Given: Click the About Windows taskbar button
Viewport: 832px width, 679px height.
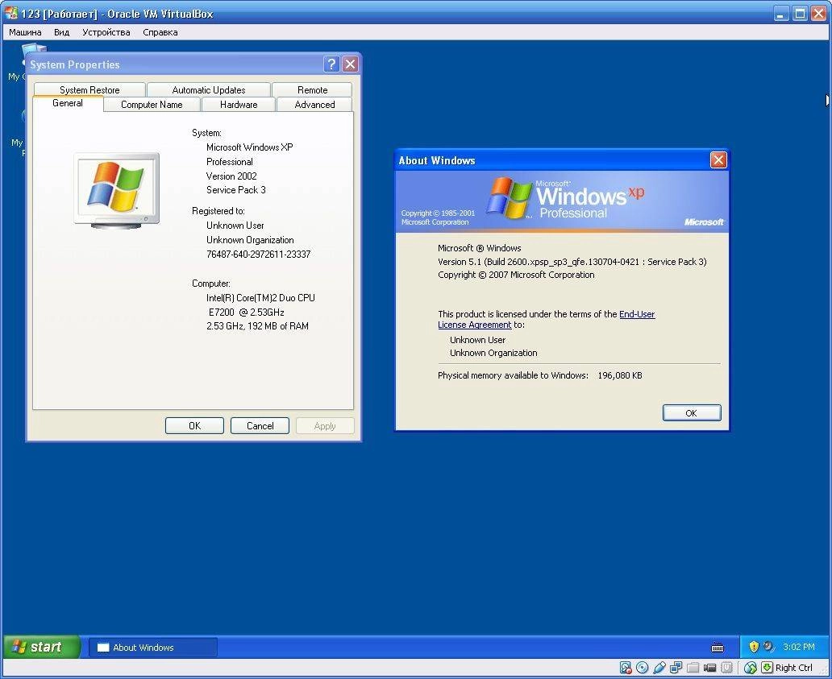Looking at the screenshot, I should 153,648.
